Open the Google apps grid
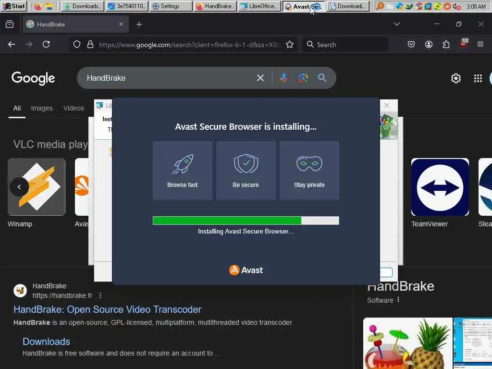 coord(478,78)
